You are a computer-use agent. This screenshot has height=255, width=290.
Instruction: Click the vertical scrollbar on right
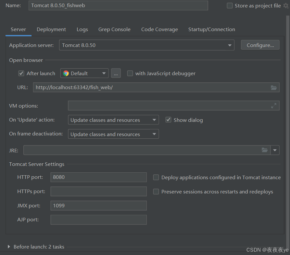click(x=288, y=132)
